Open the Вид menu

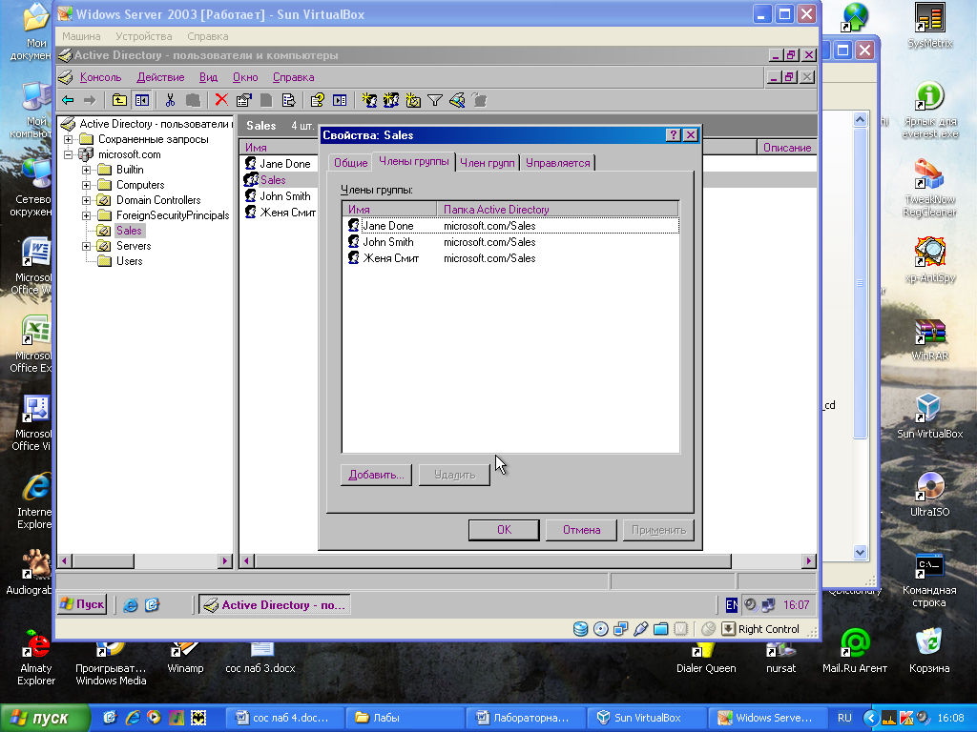[x=208, y=77]
